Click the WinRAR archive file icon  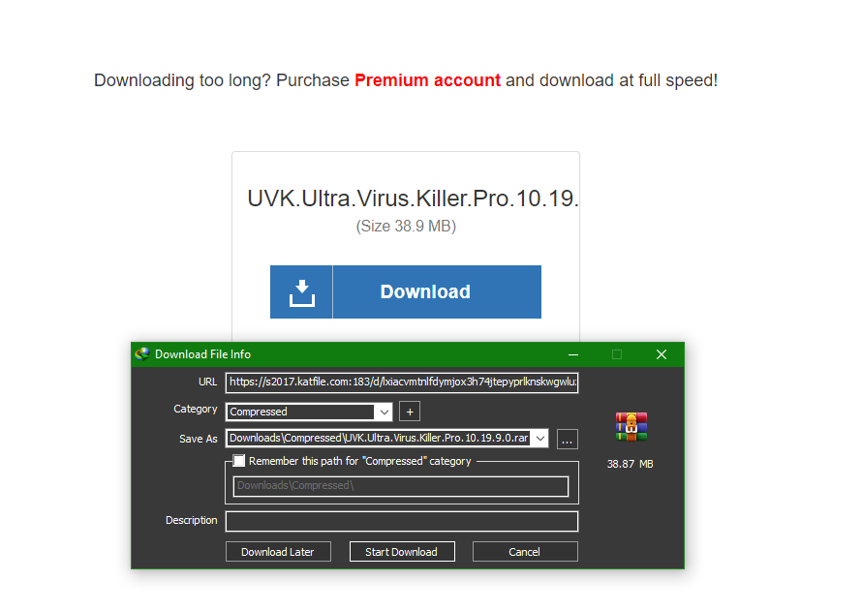pos(631,427)
